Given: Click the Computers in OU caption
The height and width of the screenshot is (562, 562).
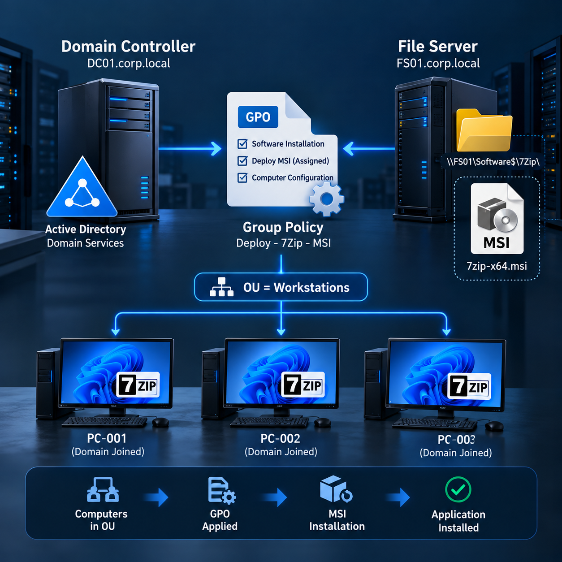Looking at the screenshot, I should pos(102,520).
